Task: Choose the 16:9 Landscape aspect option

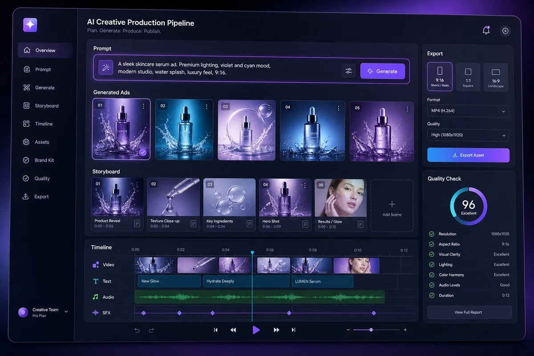Action: (x=496, y=77)
